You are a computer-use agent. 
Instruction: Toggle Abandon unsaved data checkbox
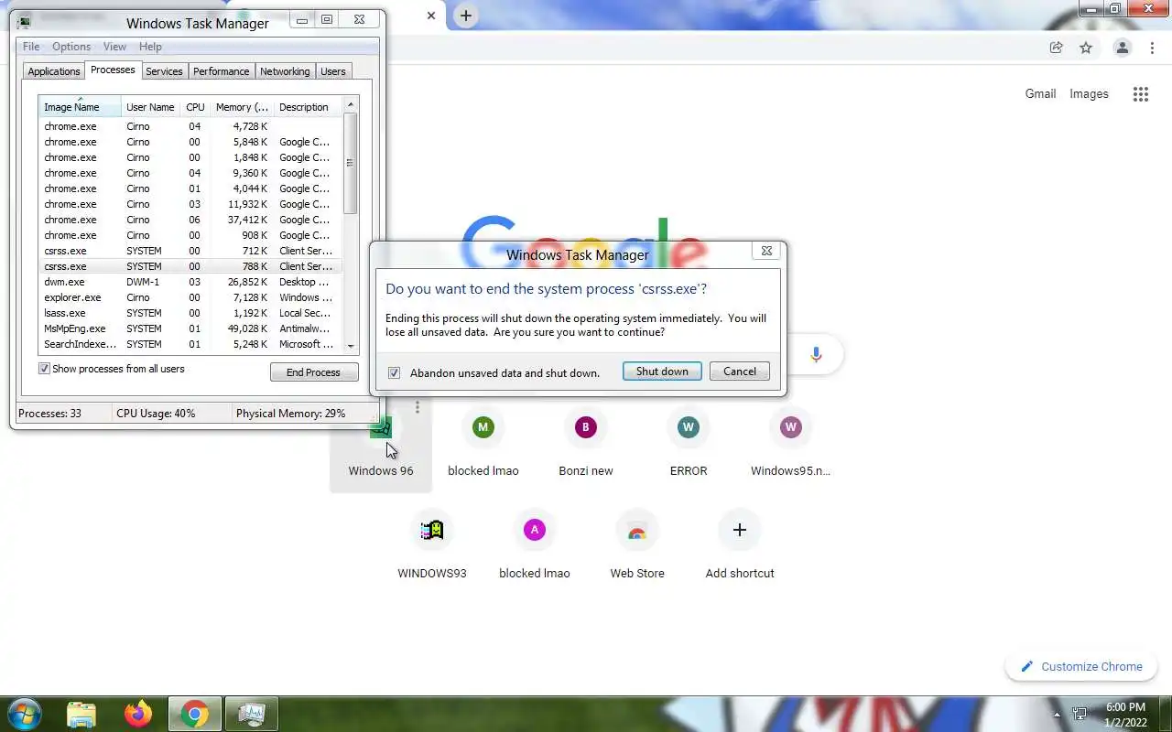(x=394, y=372)
